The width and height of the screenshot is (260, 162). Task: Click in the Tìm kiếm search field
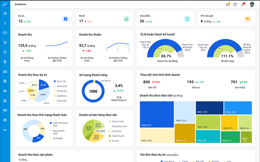click(x=186, y=5)
